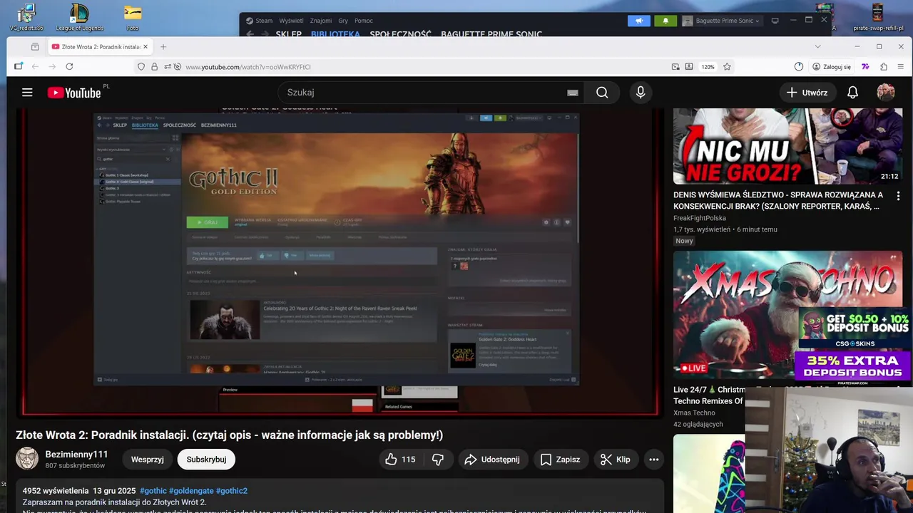Open the browser application hamburger menu
913x513 pixels.
click(x=902, y=67)
